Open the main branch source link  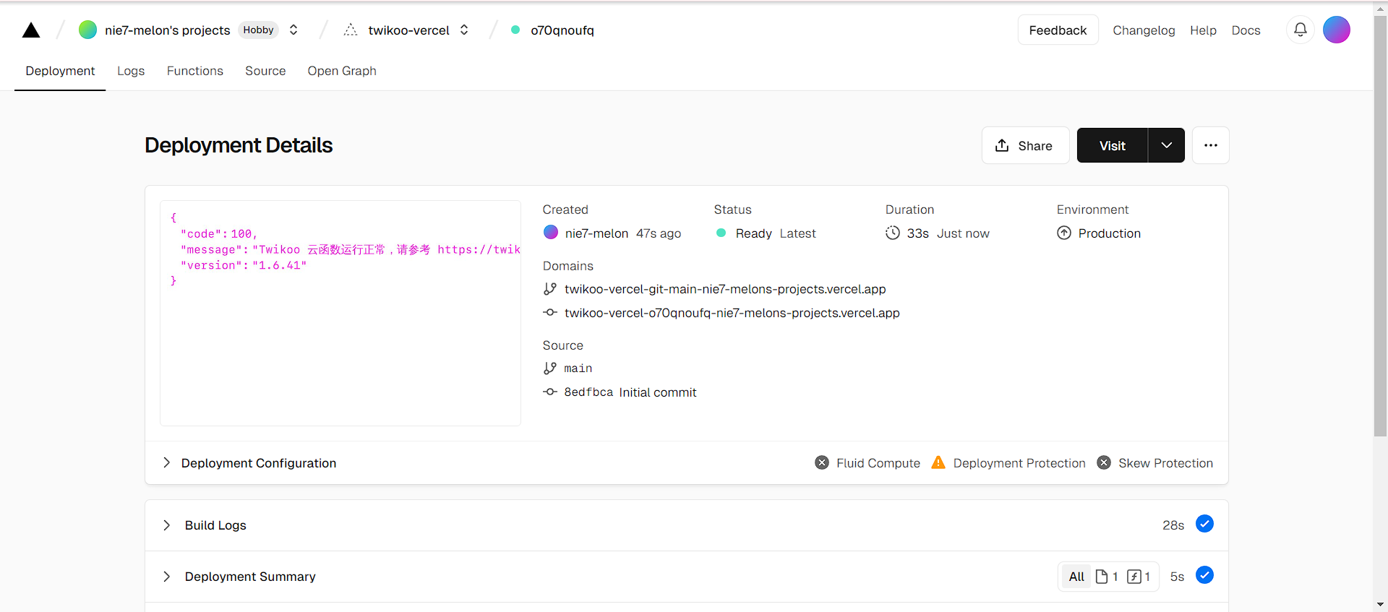tap(578, 369)
